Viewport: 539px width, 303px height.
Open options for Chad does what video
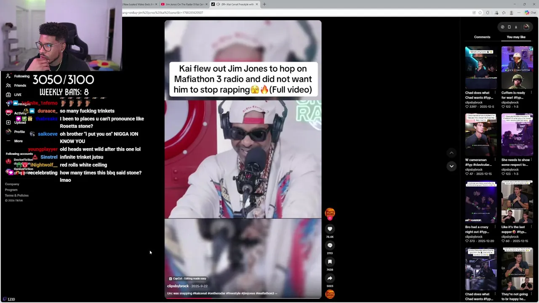tap(495, 93)
